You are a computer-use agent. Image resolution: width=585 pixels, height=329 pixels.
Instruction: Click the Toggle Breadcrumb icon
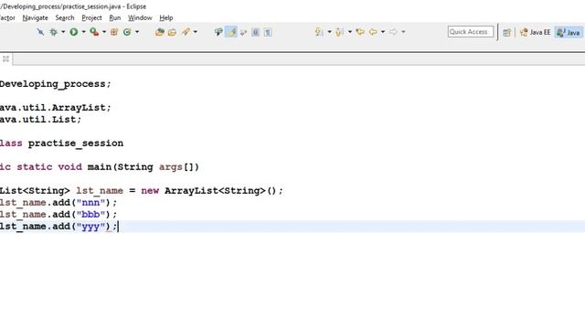click(218, 32)
